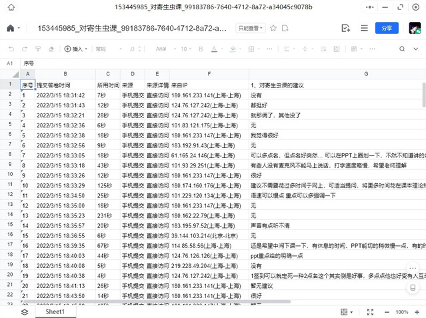Expand the 插入 insert dropdown

pyautogui.click(x=76, y=49)
